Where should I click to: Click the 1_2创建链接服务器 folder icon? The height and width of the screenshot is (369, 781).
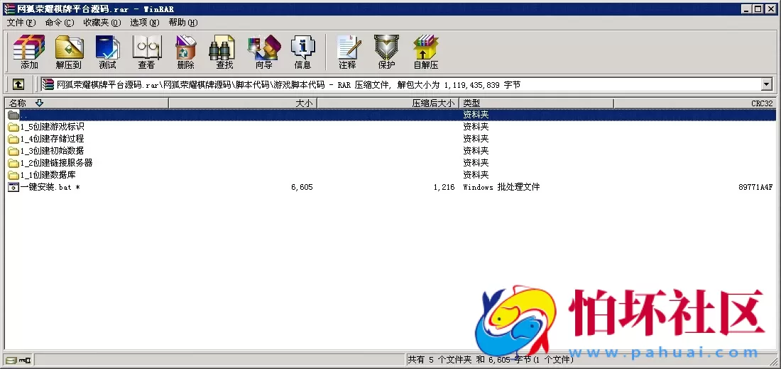point(13,163)
